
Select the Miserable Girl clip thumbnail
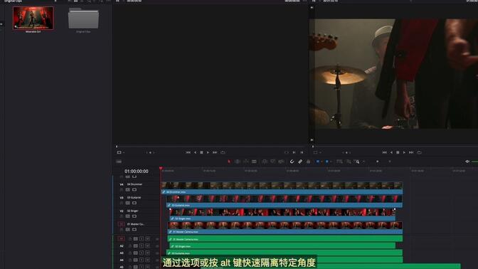coord(33,19)
